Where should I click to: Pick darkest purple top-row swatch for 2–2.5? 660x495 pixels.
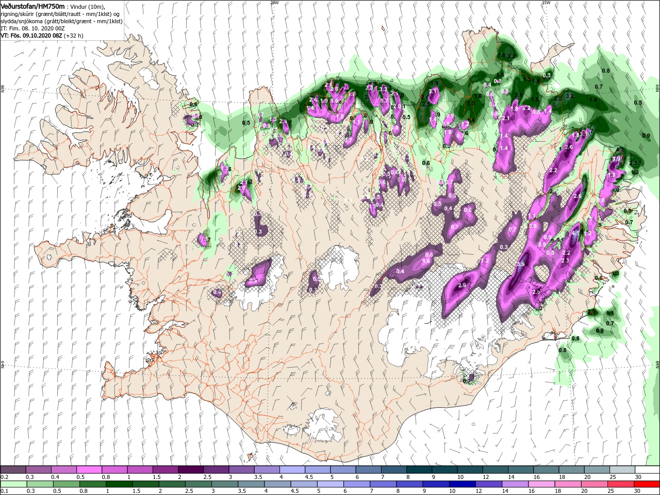(190, 470)
